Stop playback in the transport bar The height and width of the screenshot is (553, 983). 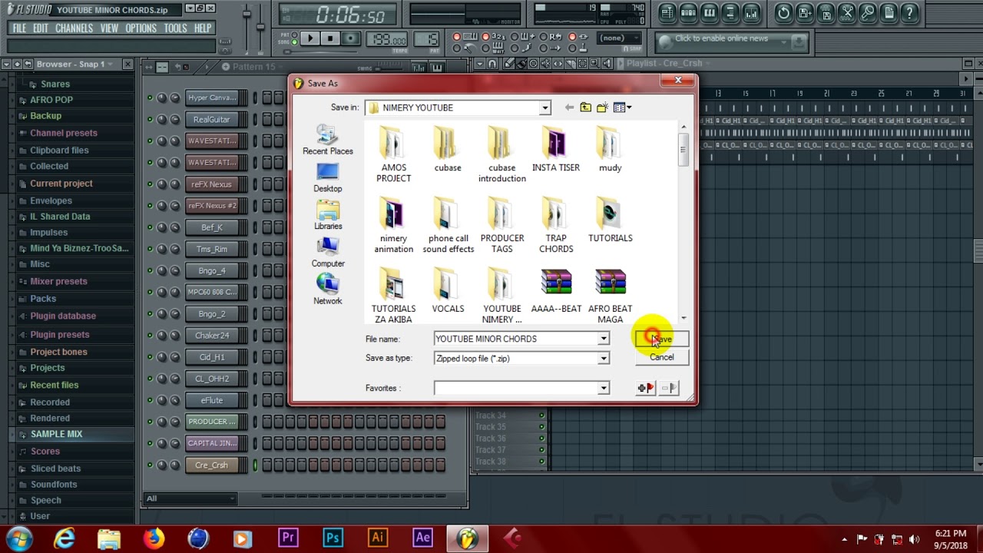pos(330,38)
